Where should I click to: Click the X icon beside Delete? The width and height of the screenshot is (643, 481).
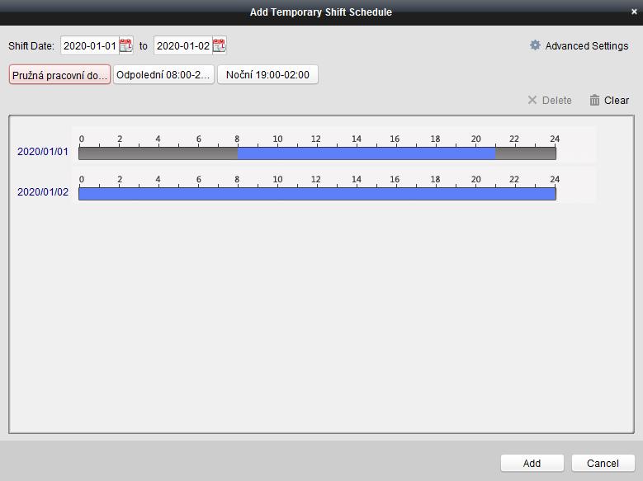[532, 100]
